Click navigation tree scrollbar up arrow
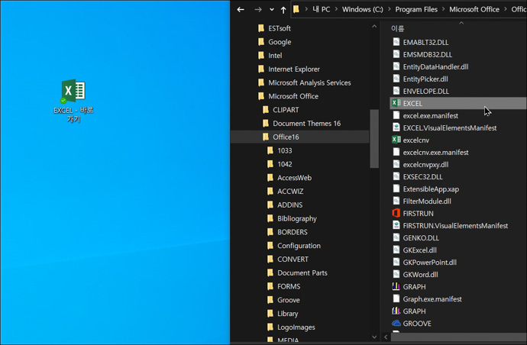Screen dimensions: 527x345 pyautogui.click(x=374, y=27)
